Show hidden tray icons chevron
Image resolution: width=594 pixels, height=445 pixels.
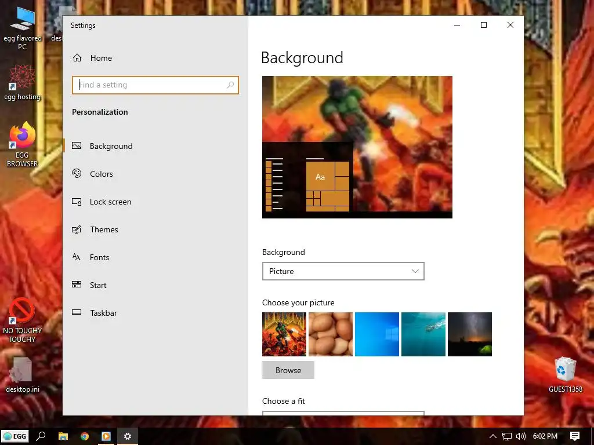click(493, 436)
